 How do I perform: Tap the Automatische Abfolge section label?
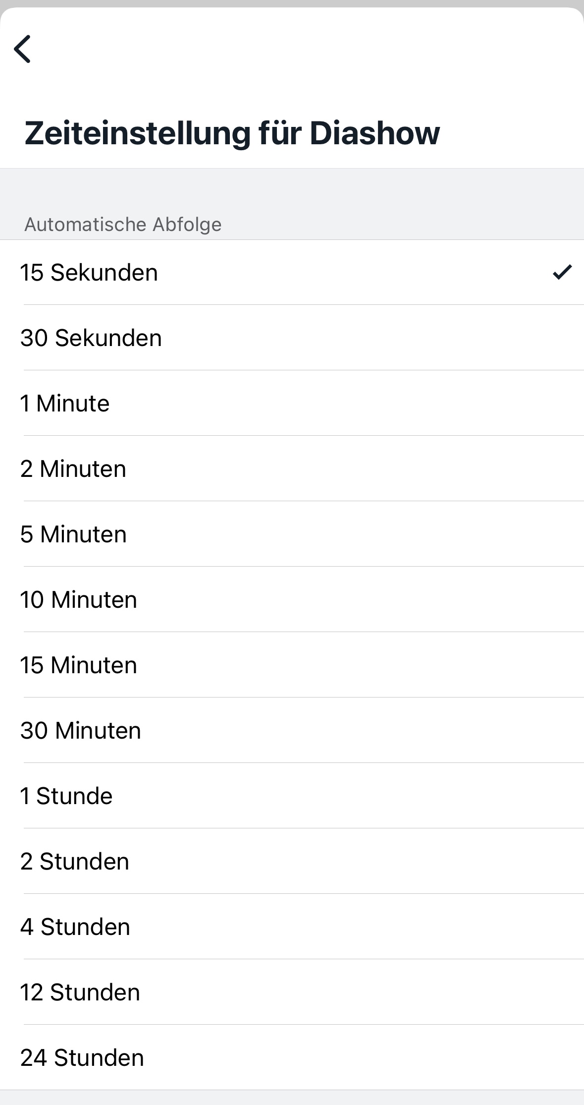tap(123, 225)
